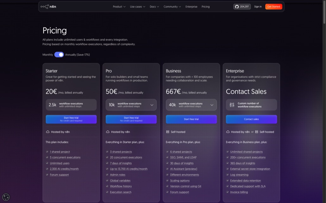This screenshot has width=326, height=203.
Task: Click Starter 2.5k workflow executions box
Action: [71, 105]
